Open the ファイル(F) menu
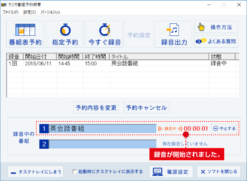 tap(10, 12)
